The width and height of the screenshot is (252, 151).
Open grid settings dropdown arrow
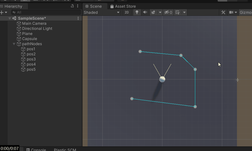184,12
